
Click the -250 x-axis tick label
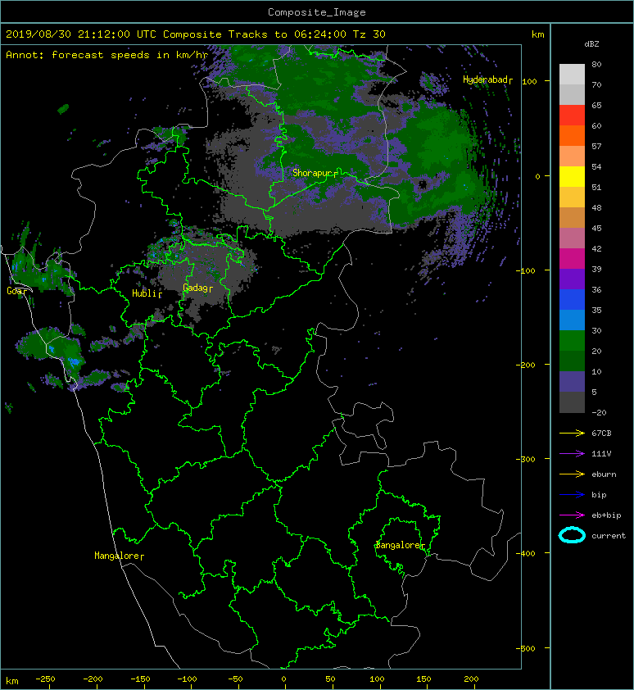(x=45, y=679)
